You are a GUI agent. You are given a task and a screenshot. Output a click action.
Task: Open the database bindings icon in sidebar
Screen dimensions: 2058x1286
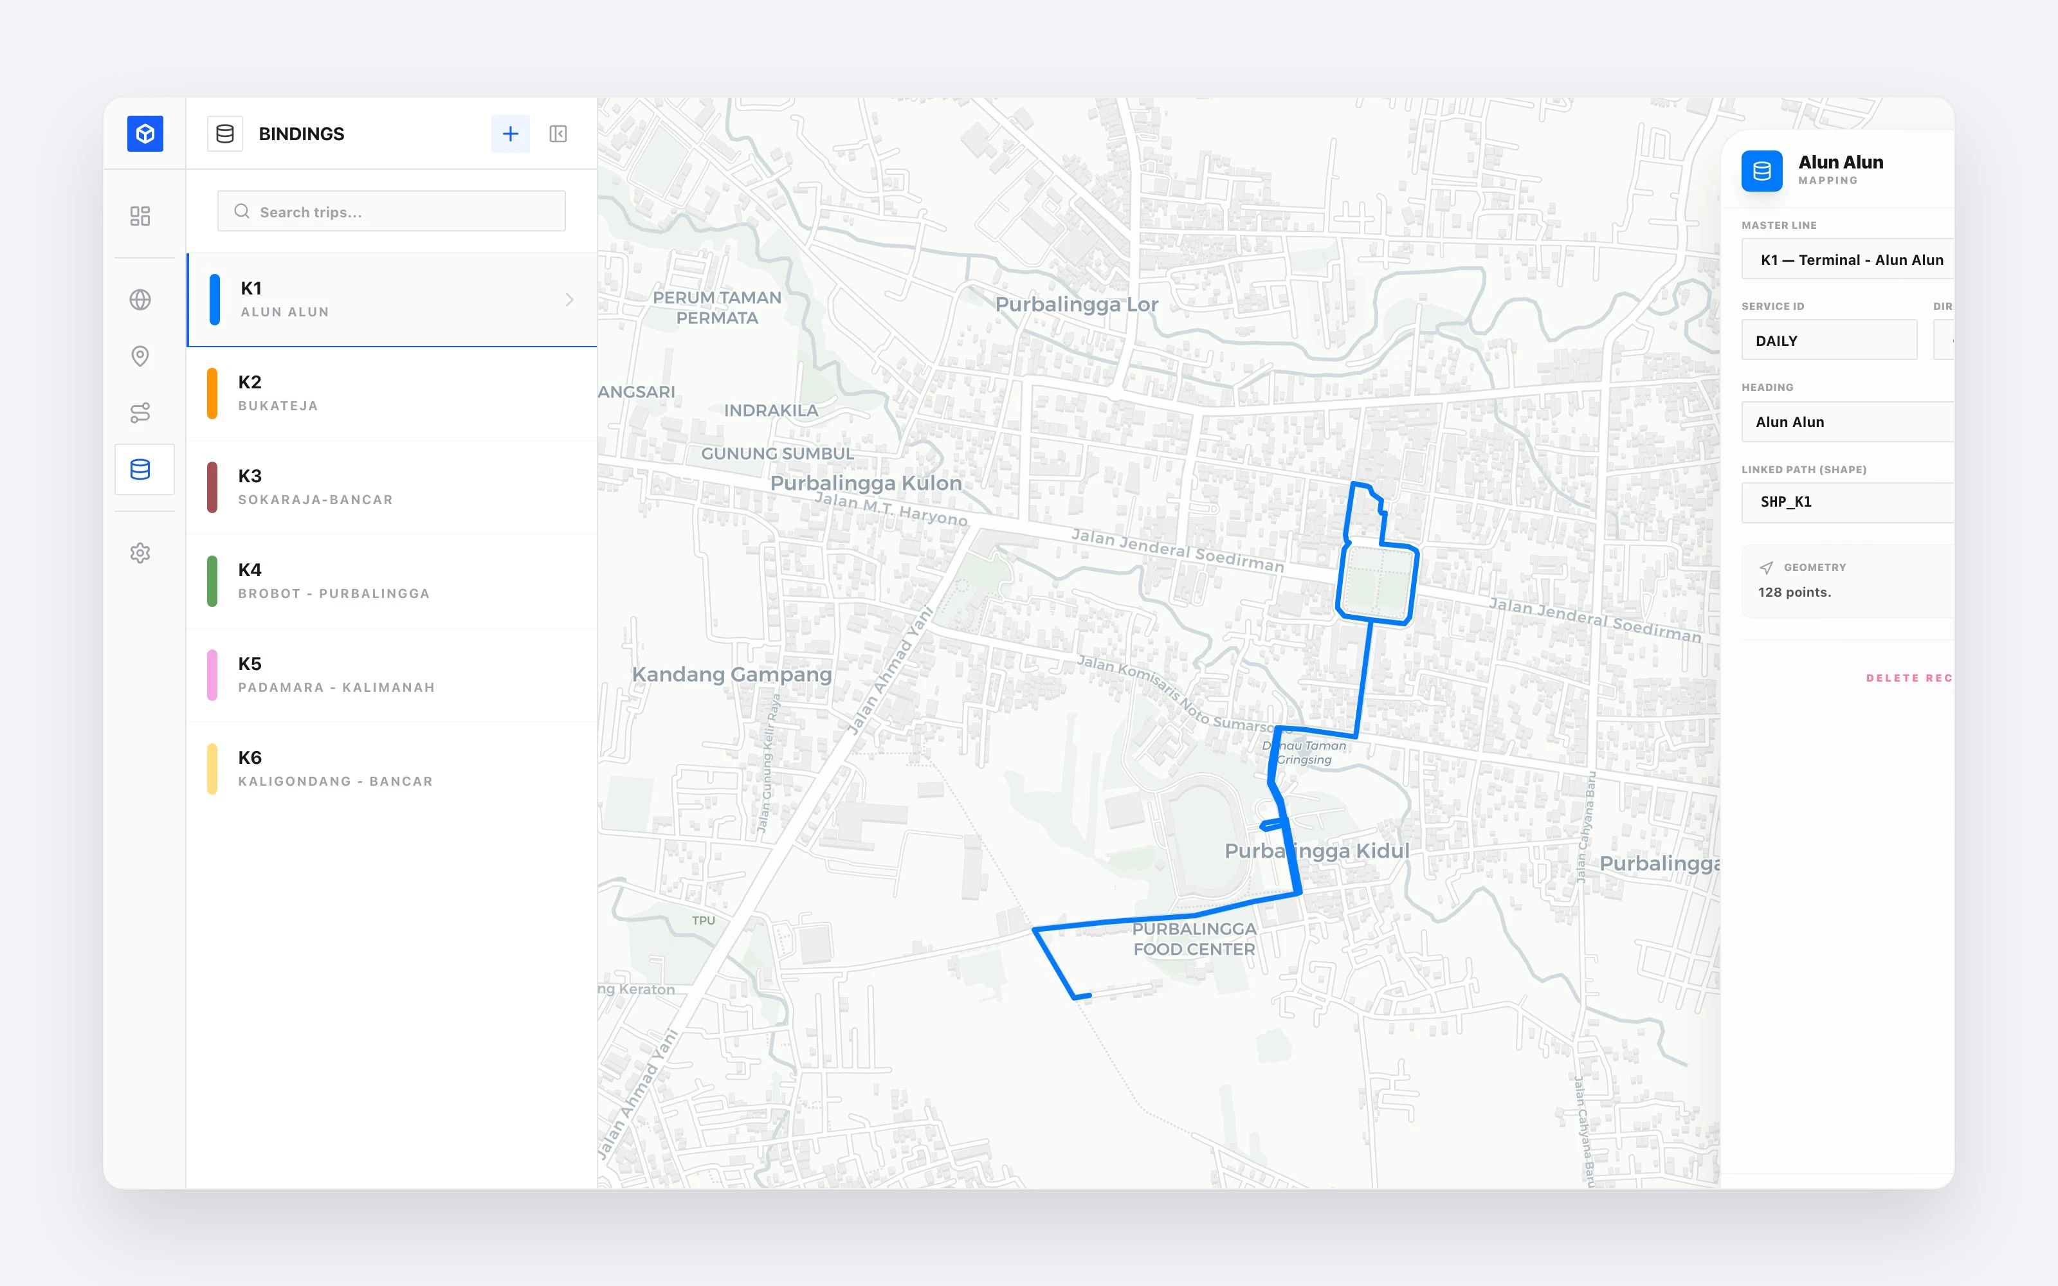[x=140, y=469]
